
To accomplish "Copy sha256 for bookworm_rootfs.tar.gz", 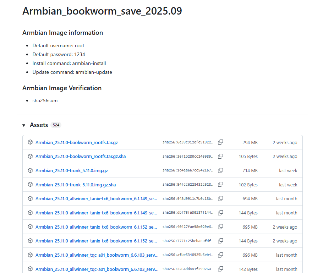I will [220, 142].
